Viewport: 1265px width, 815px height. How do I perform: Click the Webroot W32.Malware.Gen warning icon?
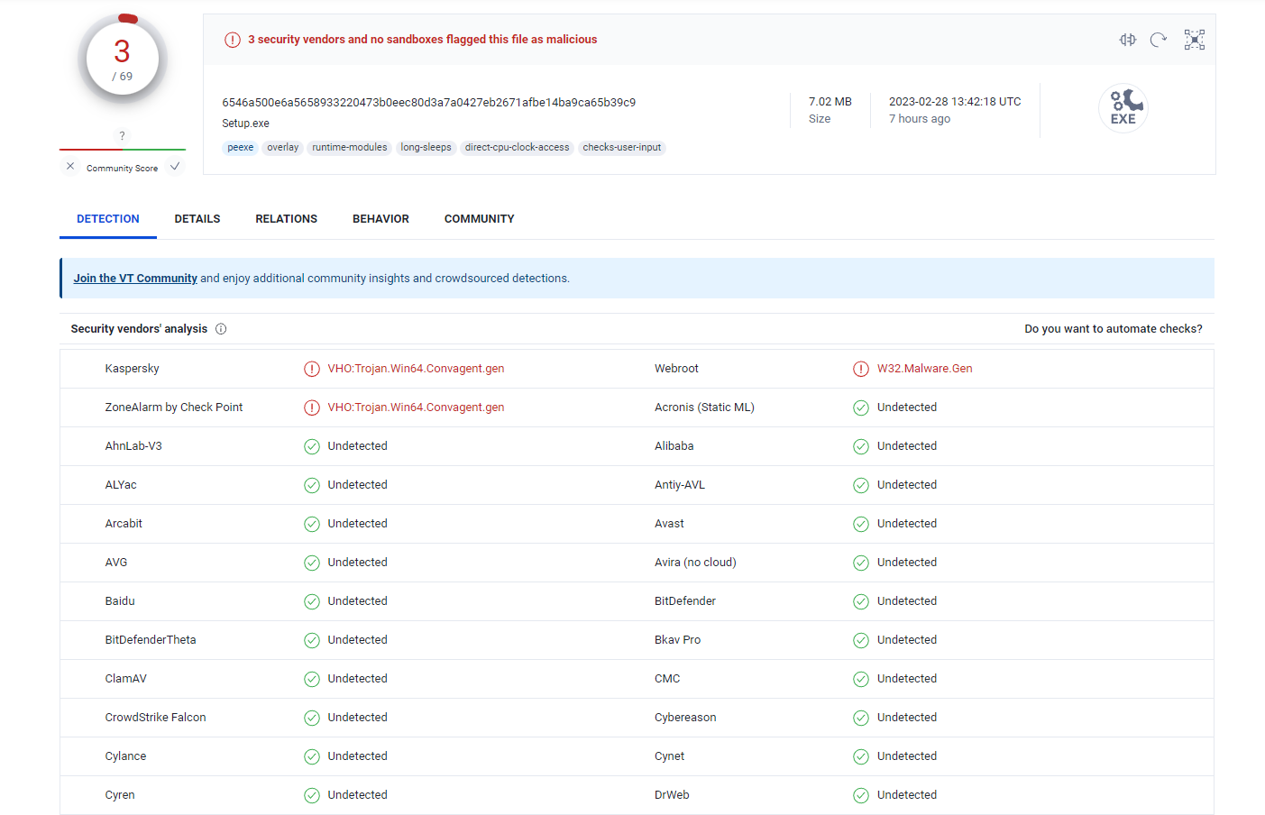[x=861, y=369]
